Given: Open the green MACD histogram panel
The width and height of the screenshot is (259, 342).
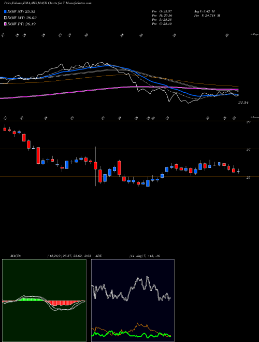Looking at the screenshot, I should [44, 301].
